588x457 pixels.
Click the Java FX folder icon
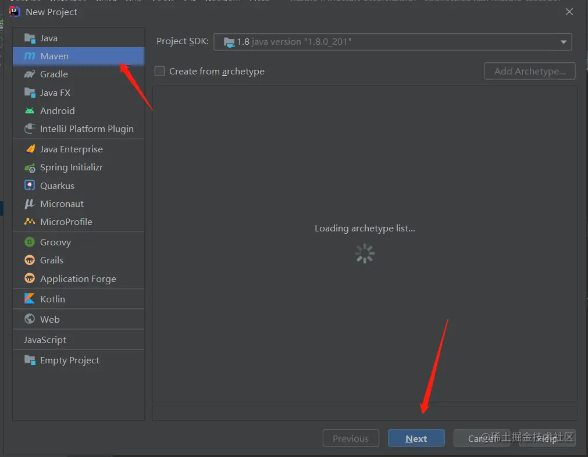pyautogui.click(x=30, y=92)
